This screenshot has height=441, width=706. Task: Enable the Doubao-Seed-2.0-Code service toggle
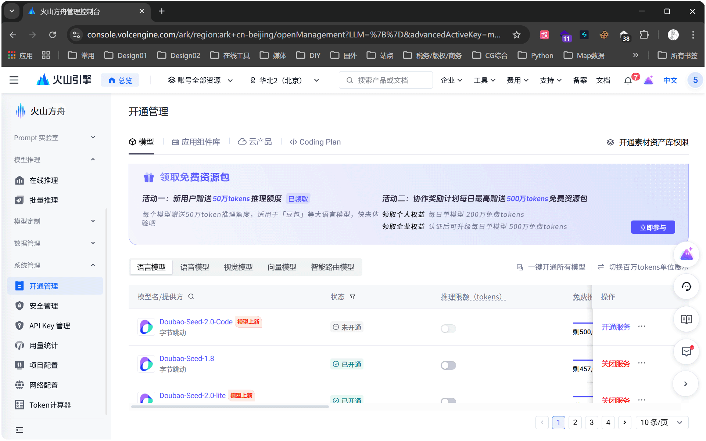point(448,328)
